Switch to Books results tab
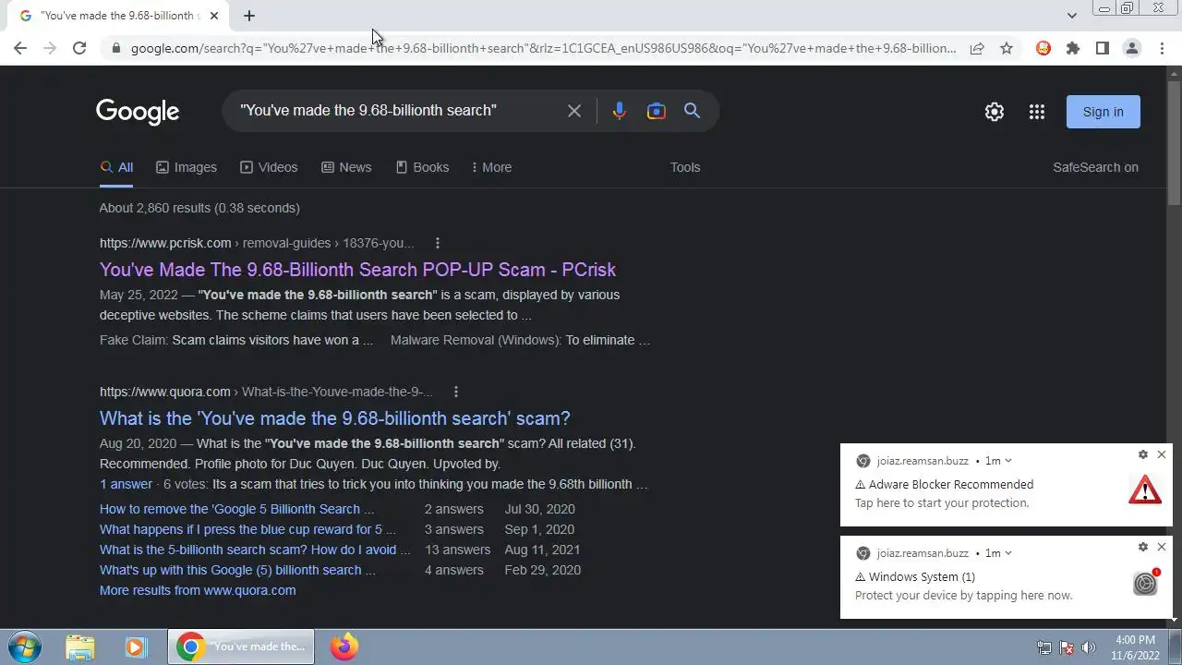 (422, 167)
